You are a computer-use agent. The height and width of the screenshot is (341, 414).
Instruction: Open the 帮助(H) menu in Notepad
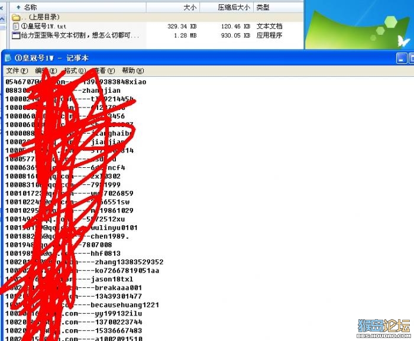(133, 71)
